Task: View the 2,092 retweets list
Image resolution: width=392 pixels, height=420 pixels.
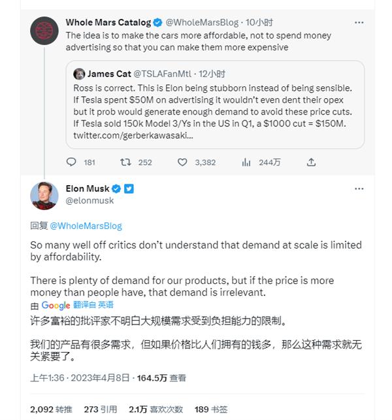Action: coord(51,410)
